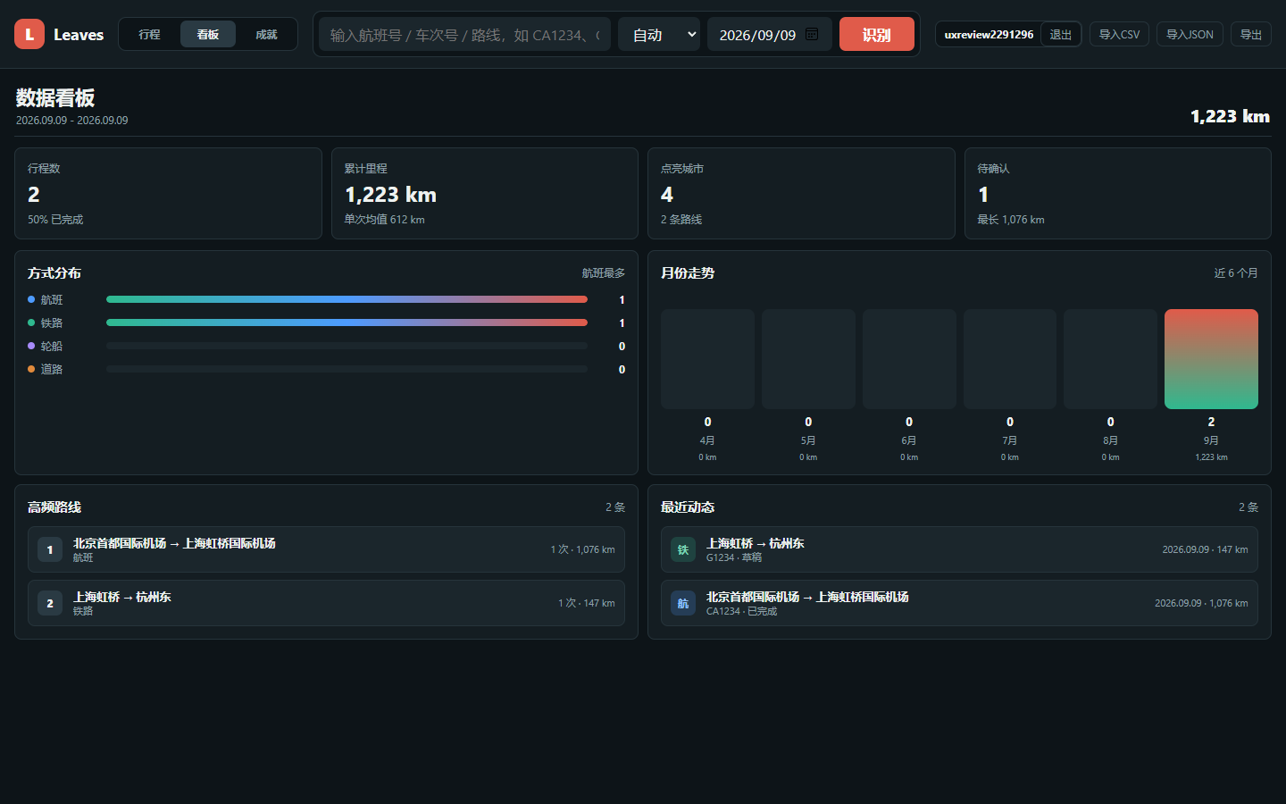Open the 自动 mode dropdown
The height and width of the screenshot is (804, 1286).
pyautogui.click(x=659, y=34)
